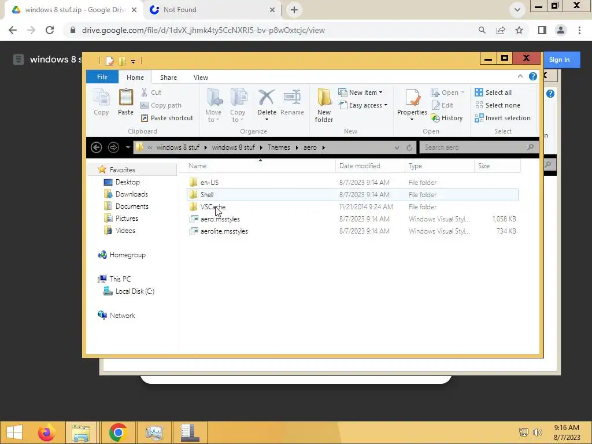
Task: Click the Explorer back arrow button
Action: click(97, 147)
